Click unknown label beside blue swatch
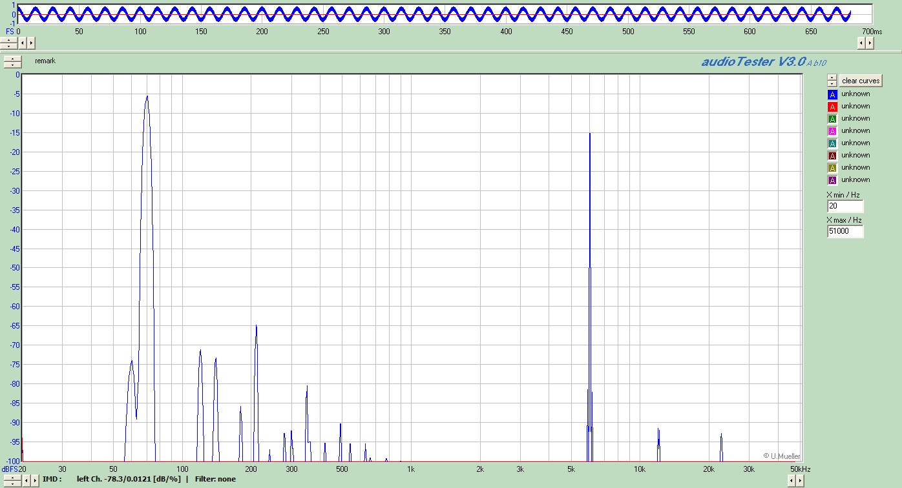 pyautogui.click(x=855, y=94)
